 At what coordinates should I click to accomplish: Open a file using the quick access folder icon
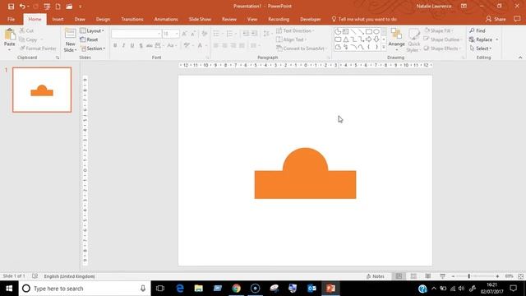point(69,7)
